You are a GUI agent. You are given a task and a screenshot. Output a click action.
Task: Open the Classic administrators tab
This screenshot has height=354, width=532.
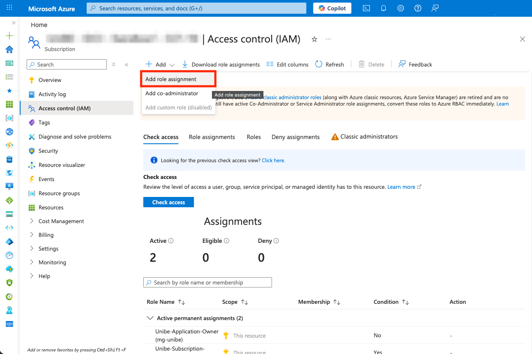coord(364,137)
